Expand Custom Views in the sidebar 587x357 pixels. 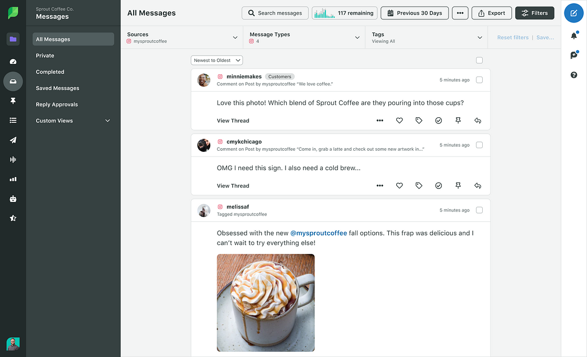[73, 120]
